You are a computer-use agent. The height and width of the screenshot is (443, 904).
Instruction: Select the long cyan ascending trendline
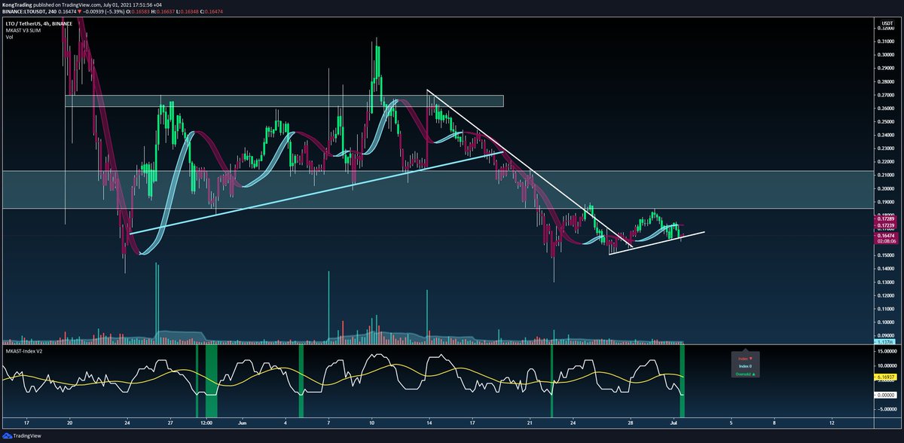(x=316, y=193)
